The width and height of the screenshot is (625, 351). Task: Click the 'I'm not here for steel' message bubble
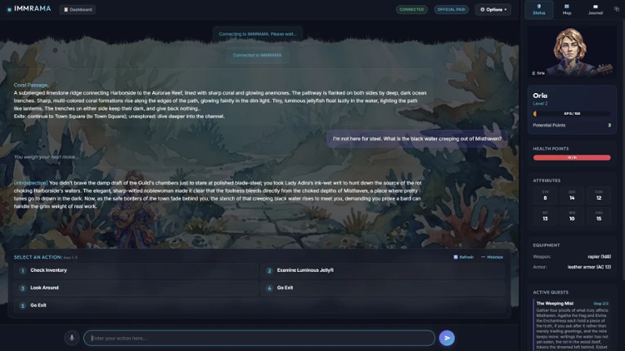pos(417,139)
